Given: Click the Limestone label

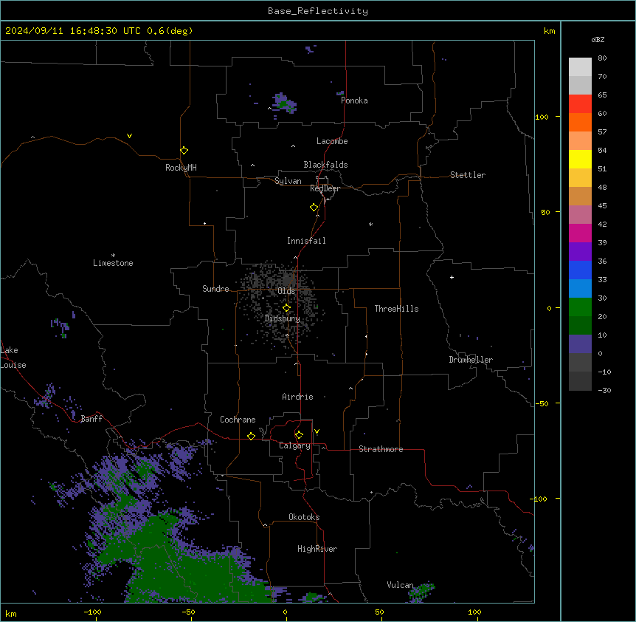Looking at the screenshot, I should click(x=113, y=263).
